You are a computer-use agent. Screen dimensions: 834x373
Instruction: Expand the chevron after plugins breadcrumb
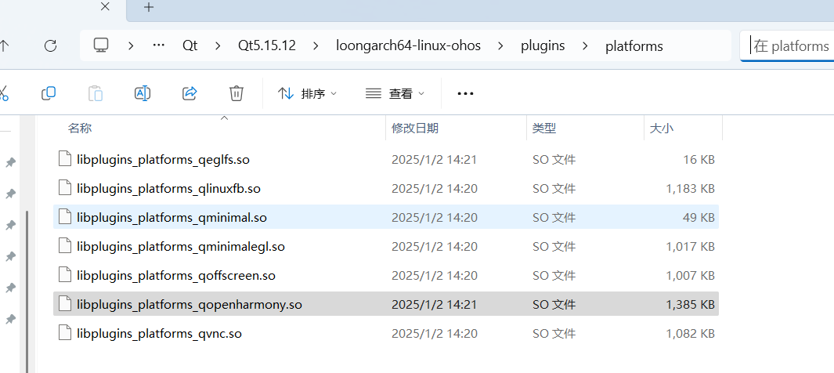(585, 45)
